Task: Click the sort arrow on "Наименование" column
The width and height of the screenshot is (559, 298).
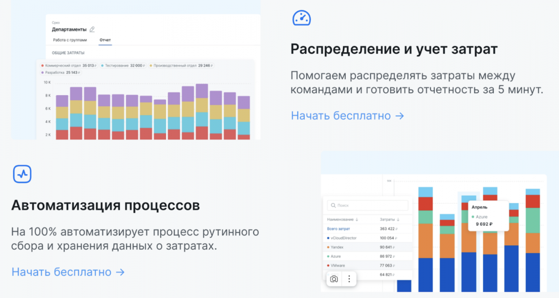Action: (x=356, y=220)
